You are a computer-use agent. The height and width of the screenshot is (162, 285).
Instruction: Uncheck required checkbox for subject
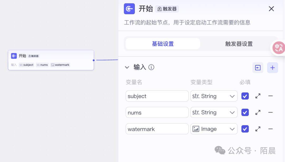coord(245,96)
